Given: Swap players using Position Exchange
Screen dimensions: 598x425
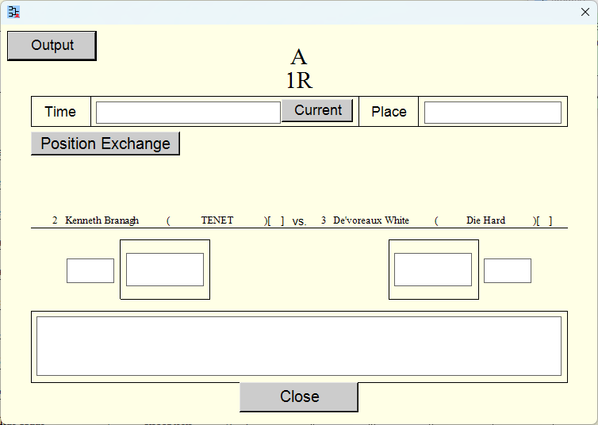Looking at the screenshot, I should click(105, 144).
